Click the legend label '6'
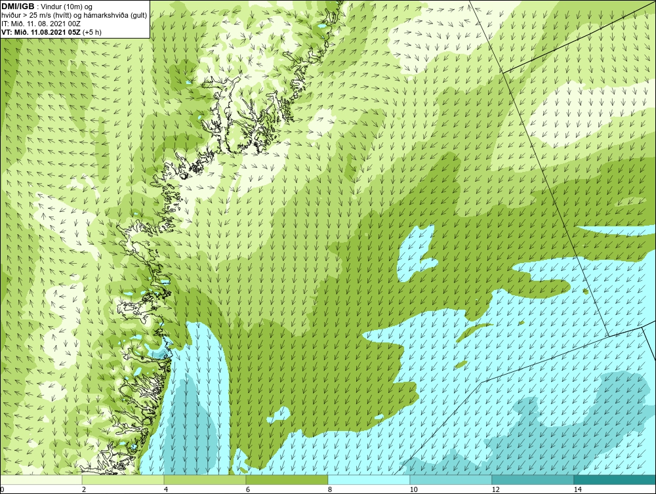The image size is (656, 494). click(x=248, y=490)
